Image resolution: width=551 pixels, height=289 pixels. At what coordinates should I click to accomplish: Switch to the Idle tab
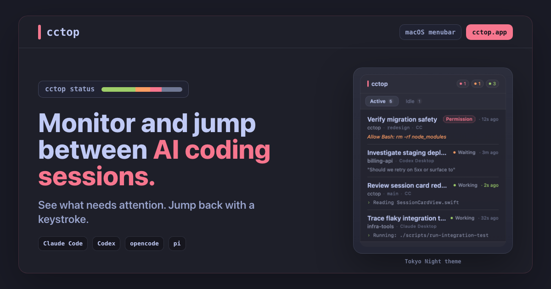(x=413, y=101)
